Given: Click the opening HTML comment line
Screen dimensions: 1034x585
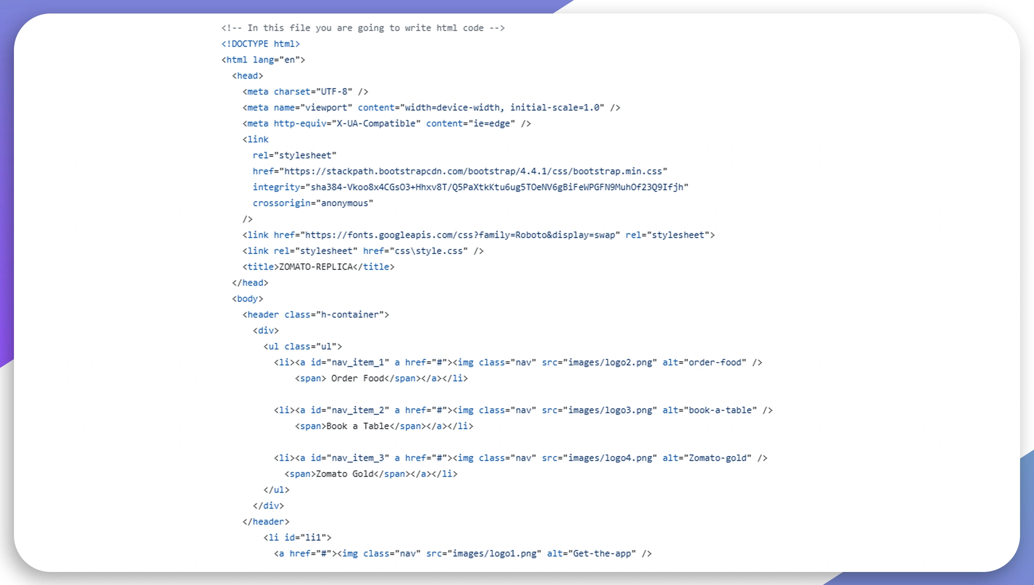Looking at the screenshot, I should pos(363,28).
